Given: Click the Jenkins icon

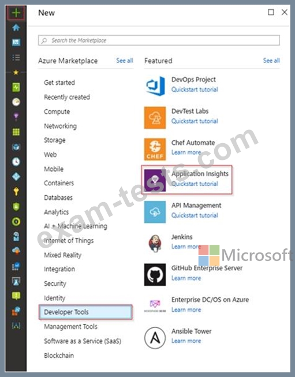Looking at the screenshot, I should click(x=155, y=243).
